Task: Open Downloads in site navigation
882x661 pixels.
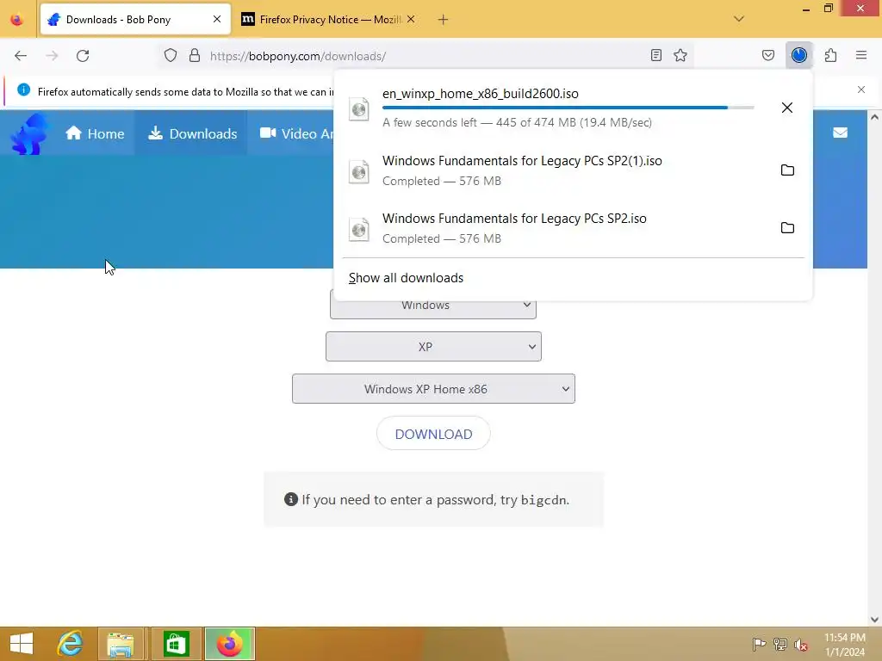Action: (192, 133)
